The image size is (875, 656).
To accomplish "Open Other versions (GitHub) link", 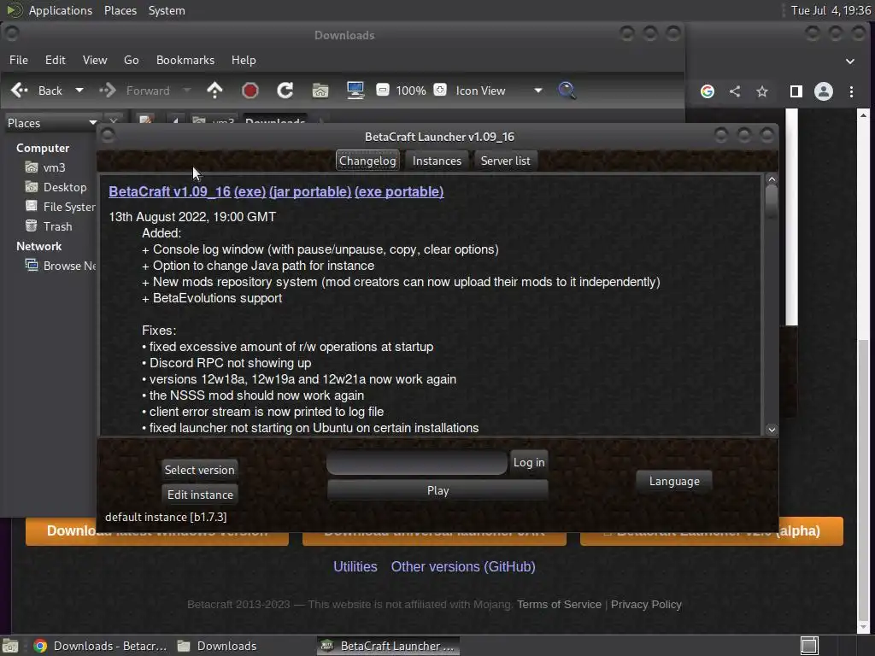I will 463,567.
